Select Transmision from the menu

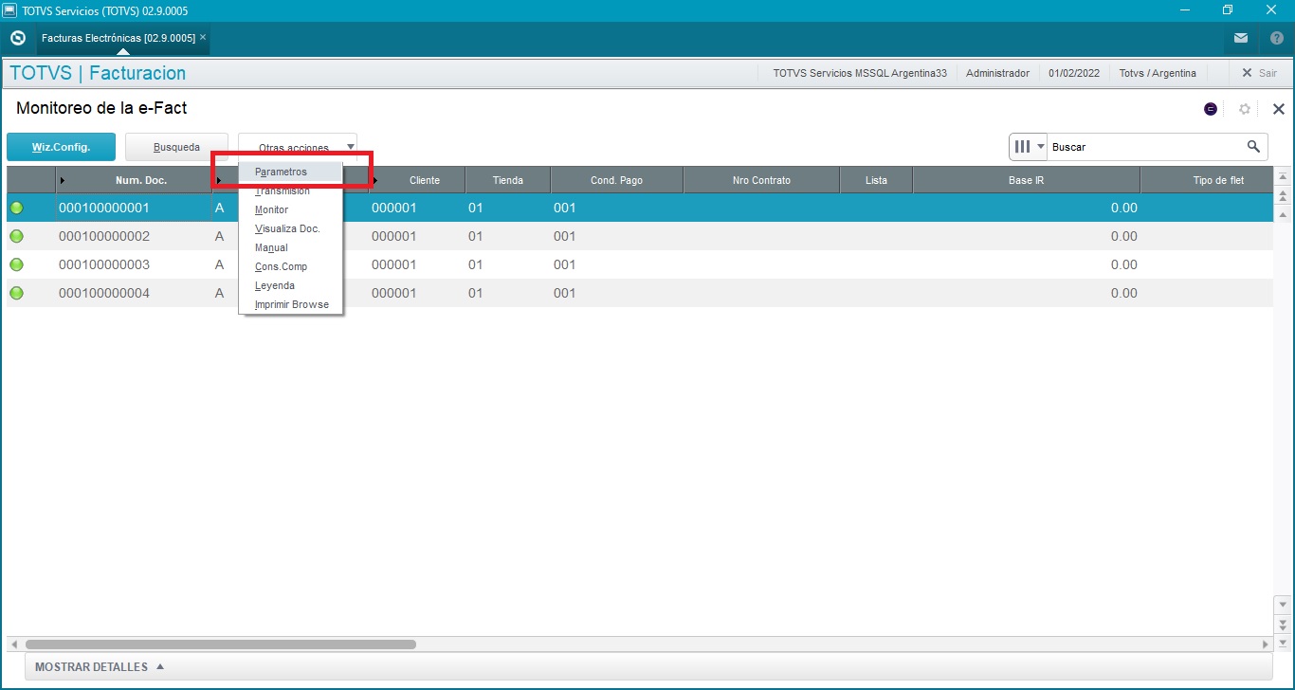[290, 191]
